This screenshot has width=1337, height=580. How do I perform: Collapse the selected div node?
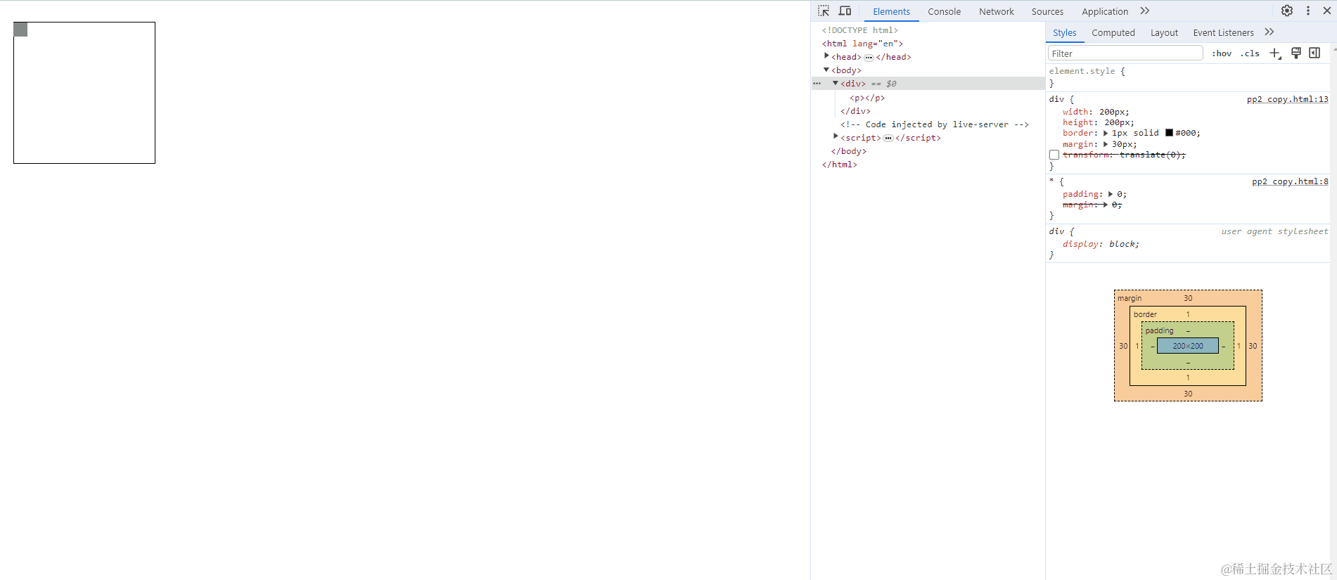836,83
